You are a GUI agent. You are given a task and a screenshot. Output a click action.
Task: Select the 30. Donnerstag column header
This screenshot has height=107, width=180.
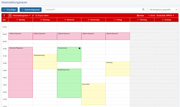(x=94, y=20)
